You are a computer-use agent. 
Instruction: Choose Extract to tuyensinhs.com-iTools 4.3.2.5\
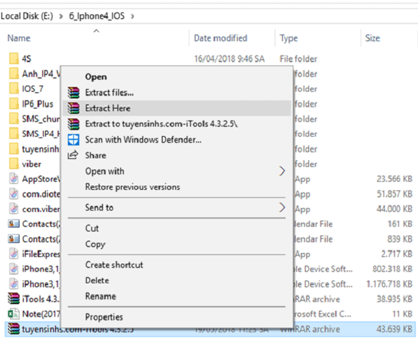point(176,124)
